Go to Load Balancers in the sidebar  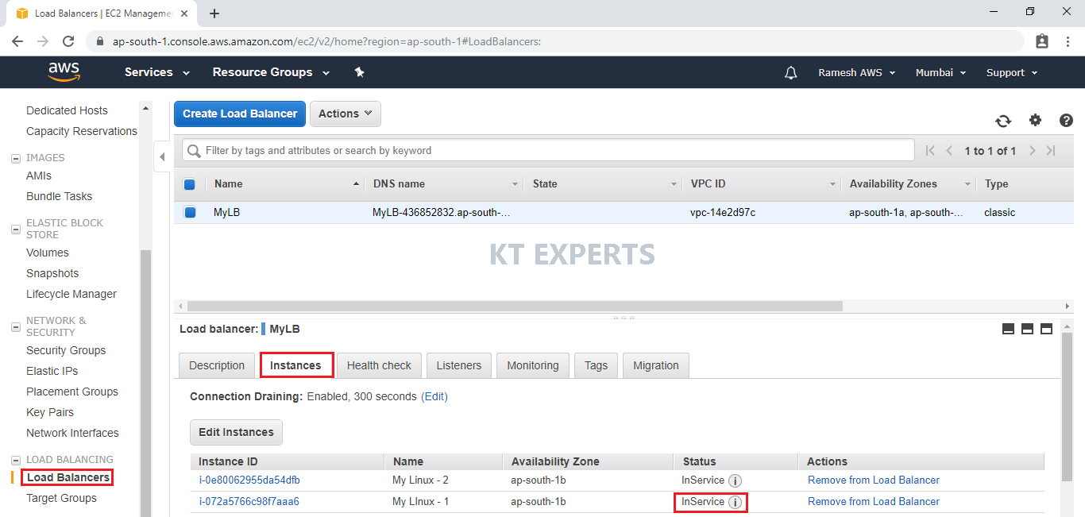pos(68,478)
